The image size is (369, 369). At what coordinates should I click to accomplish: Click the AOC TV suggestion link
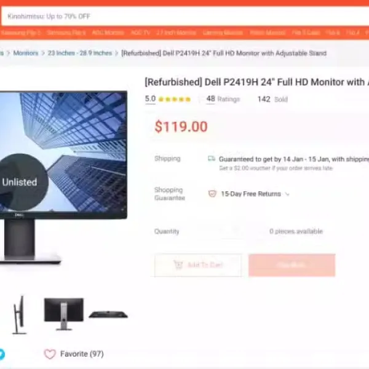[140, 33]
